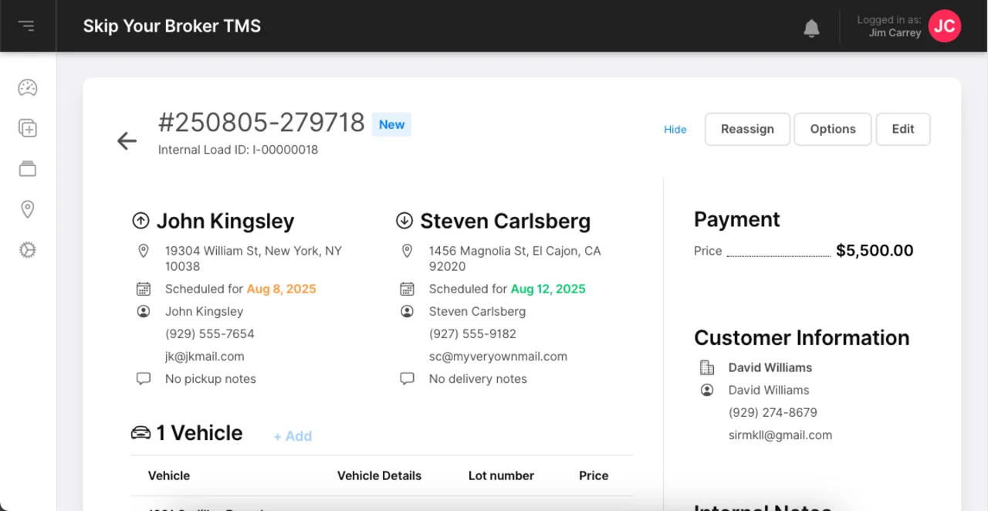View locations via the map pin icon
This screenshot has height=511, width=988.
coord(28,209)
